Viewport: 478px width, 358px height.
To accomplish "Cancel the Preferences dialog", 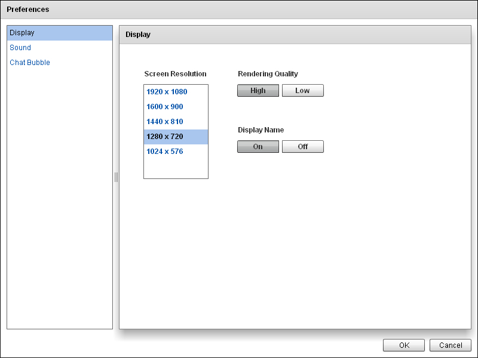I will click(451, 345).
